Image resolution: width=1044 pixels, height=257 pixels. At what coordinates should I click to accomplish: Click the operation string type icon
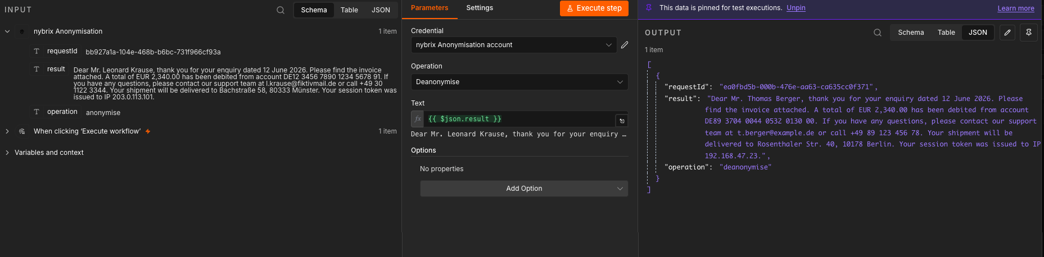pos(37,112)
